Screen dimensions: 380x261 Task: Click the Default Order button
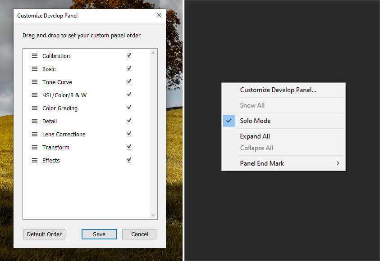coord(44,234)
